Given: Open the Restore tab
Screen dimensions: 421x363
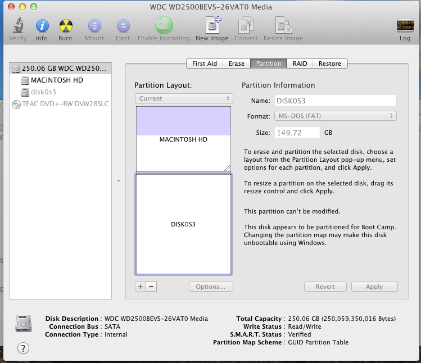Looking at the screenshot, I should point(329,63).
